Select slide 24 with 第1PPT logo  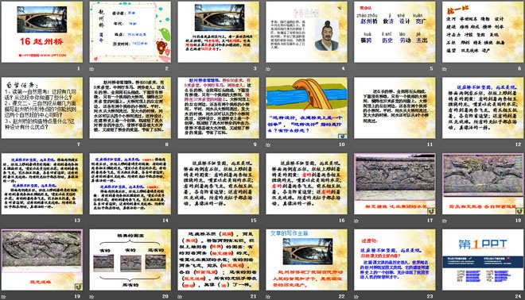483,260
